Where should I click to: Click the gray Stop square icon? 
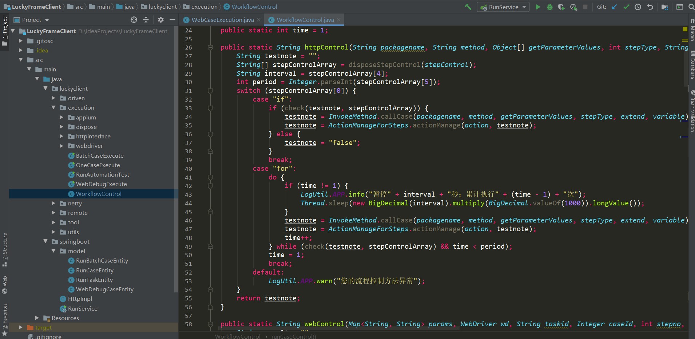tap(585, 7)
